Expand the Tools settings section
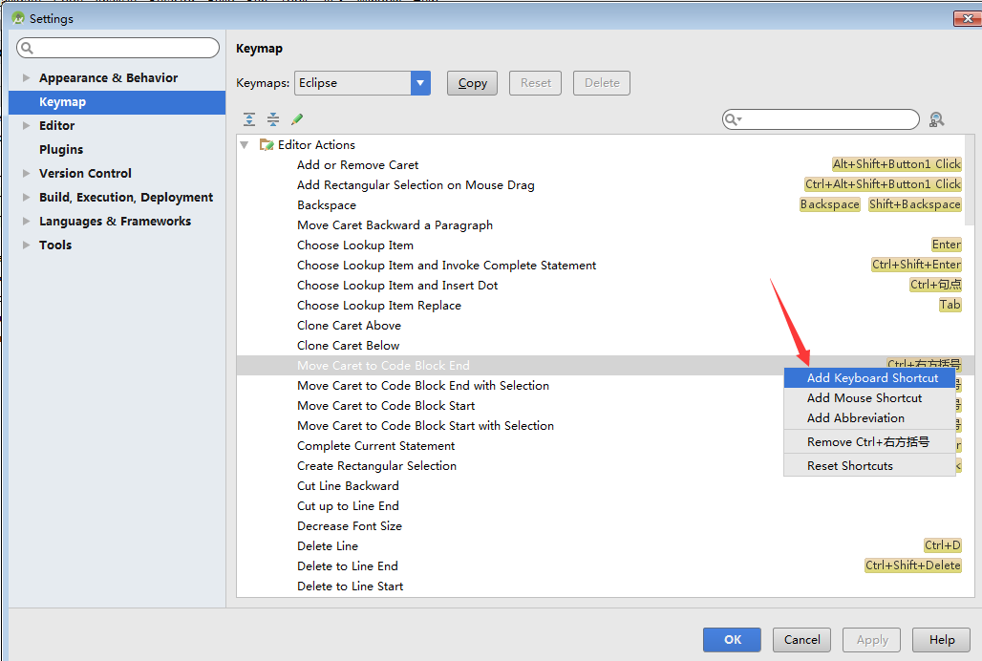 (x=27, y=245)
